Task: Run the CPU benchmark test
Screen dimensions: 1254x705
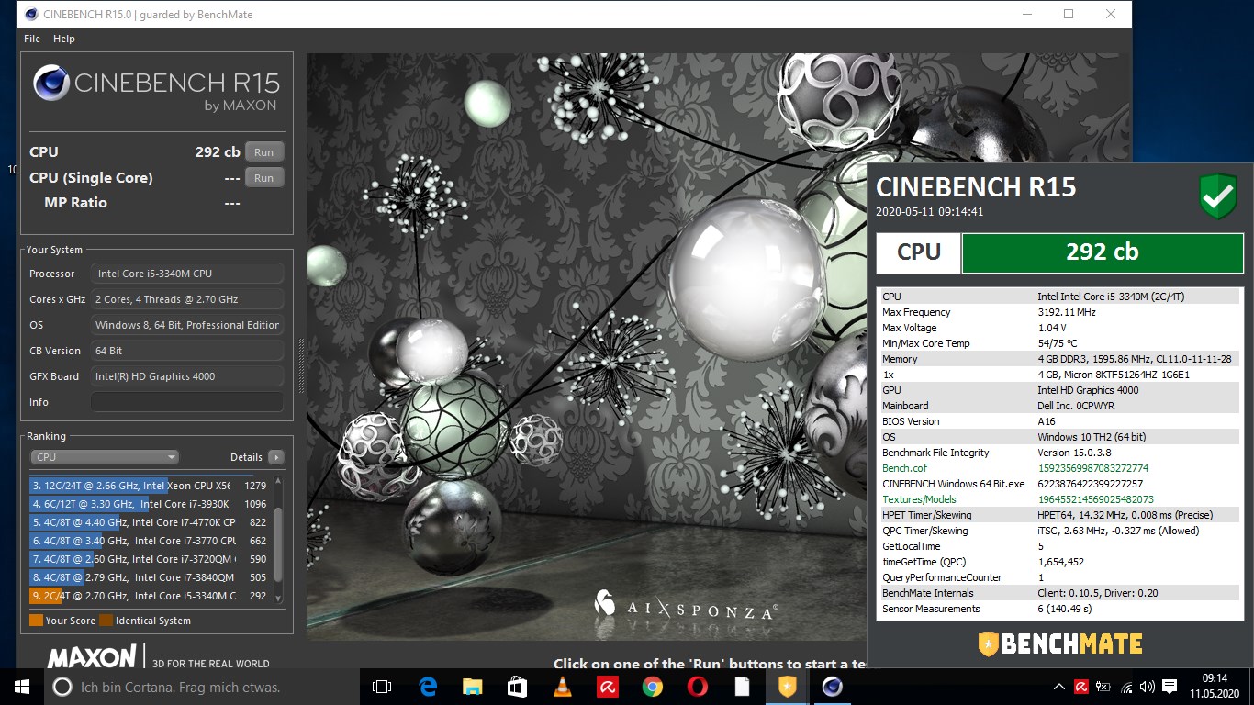Action: tap(263, 152)
